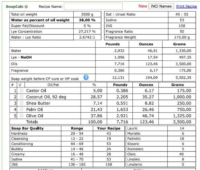Click the NaOH grams value 497.35
Viewport: 200px width, 170px height.
pos(185,57)
